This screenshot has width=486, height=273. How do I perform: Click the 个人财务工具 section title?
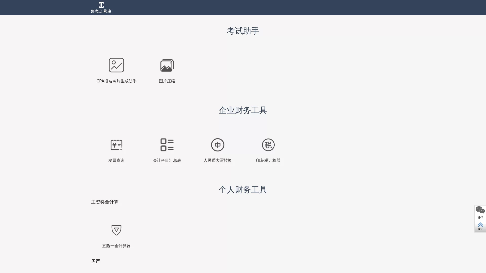(x=242, y=190)
